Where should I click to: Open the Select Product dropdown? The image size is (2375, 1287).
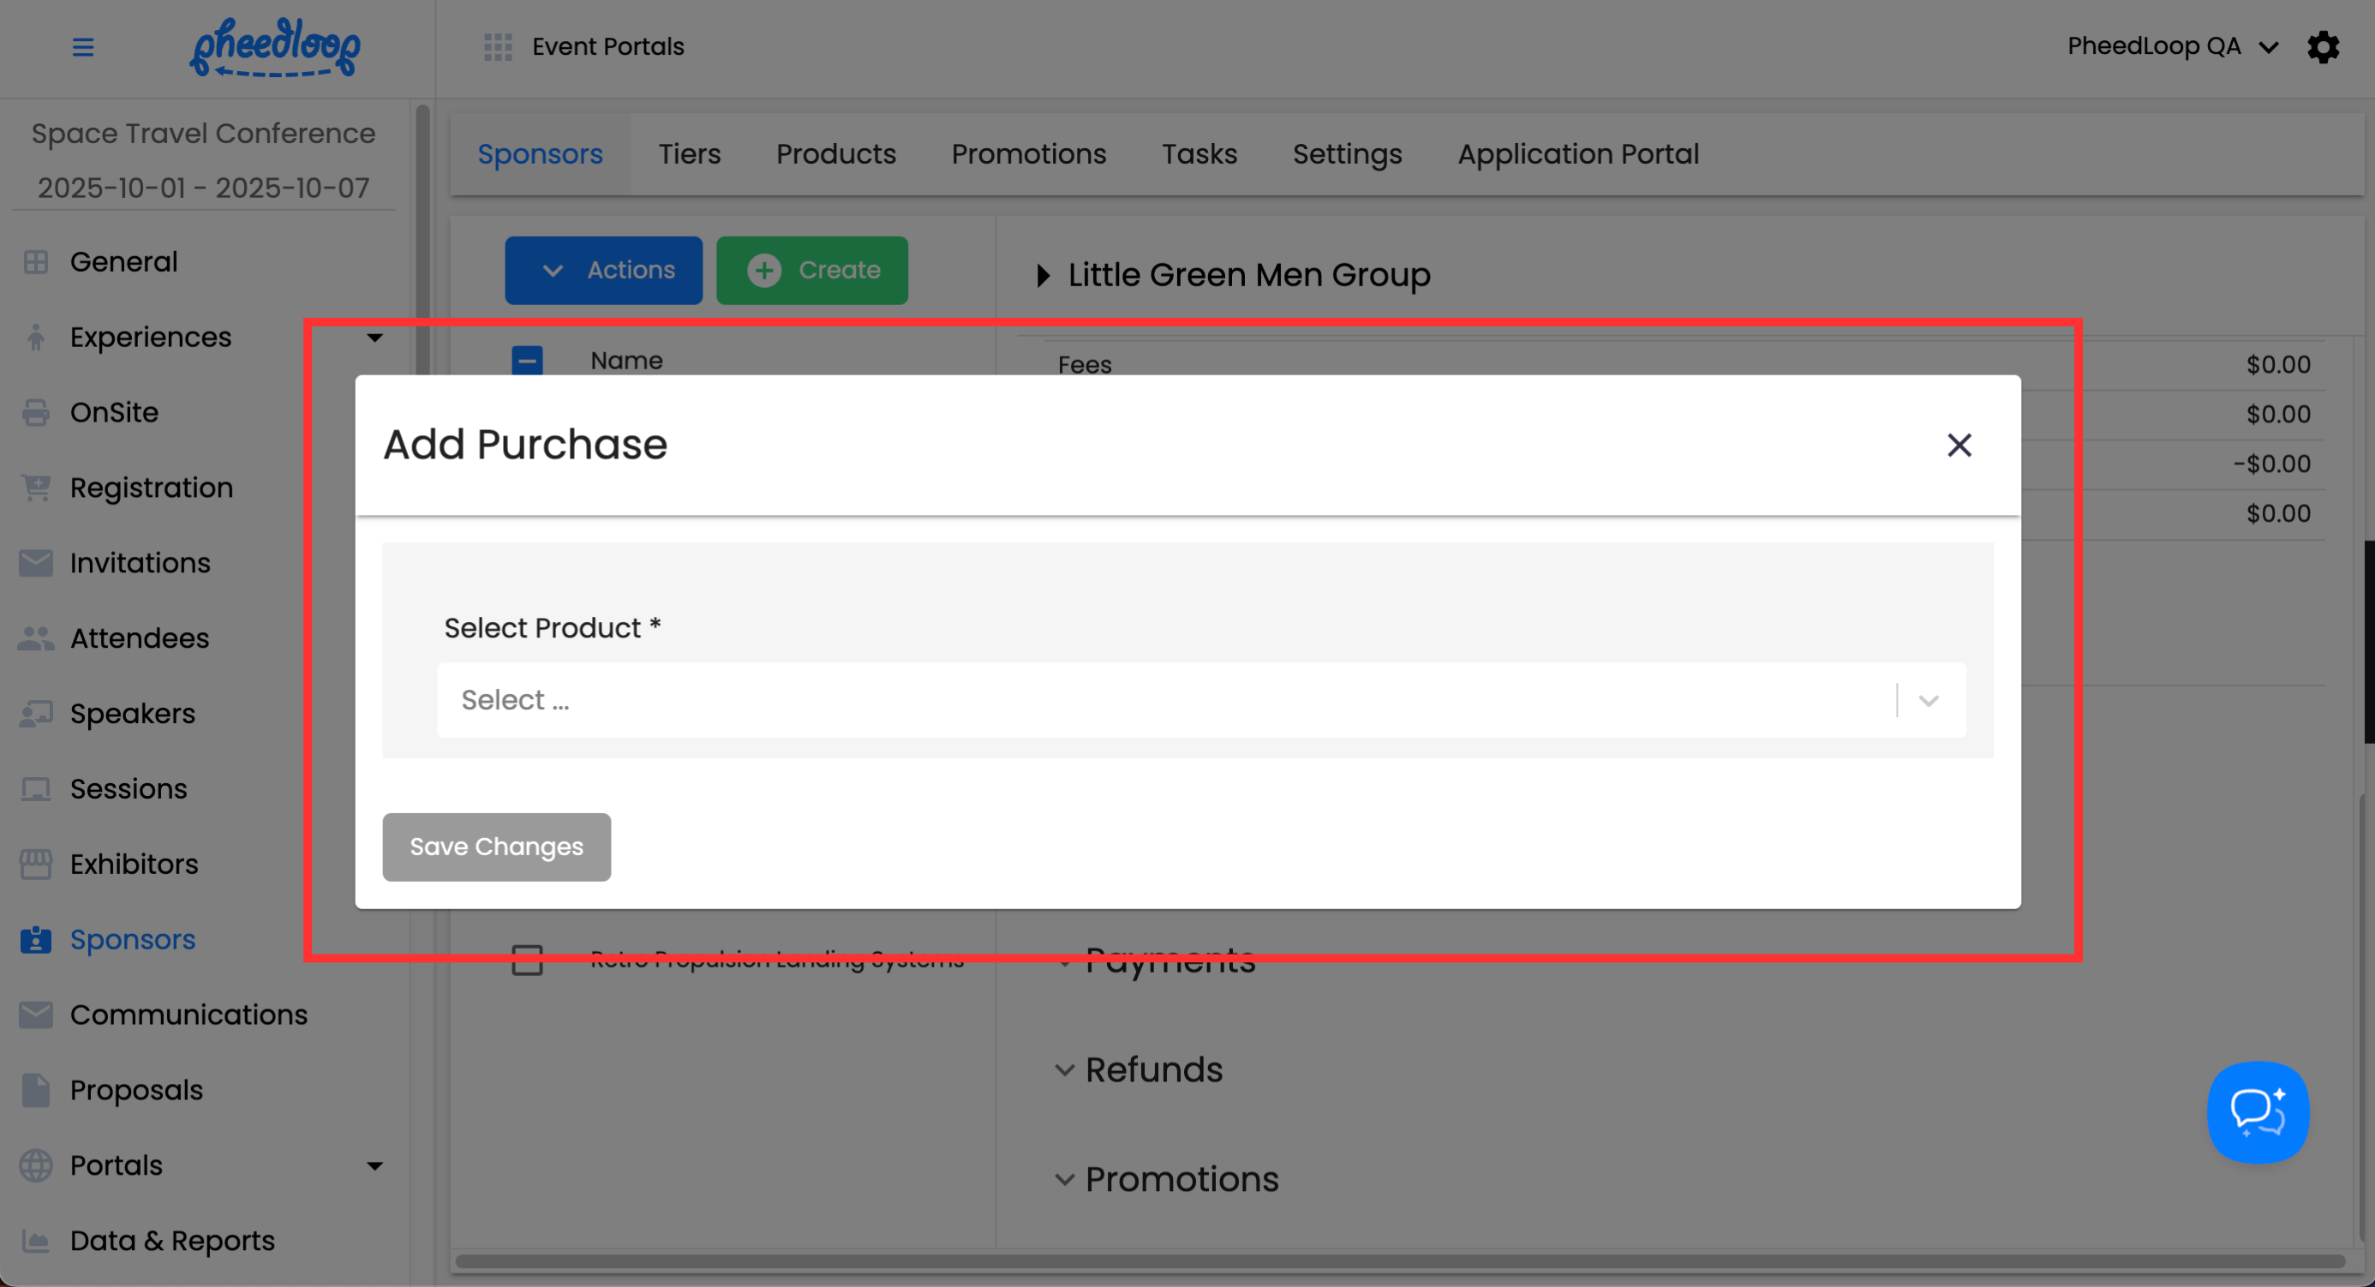1200,700
